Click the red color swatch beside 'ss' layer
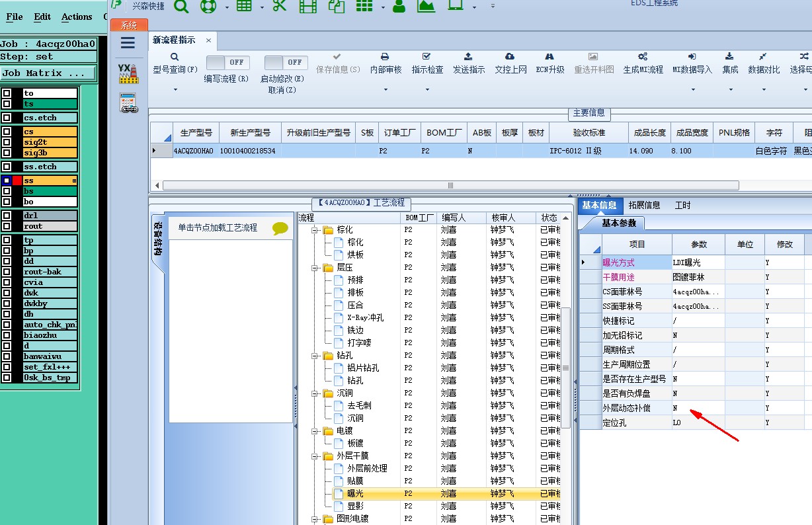Image resolution: width=812 pixels, height=525 pixels. point(17,181)
